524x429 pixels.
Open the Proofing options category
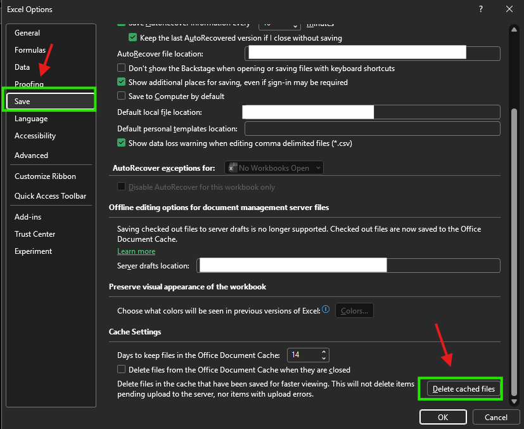coord(29,84)
